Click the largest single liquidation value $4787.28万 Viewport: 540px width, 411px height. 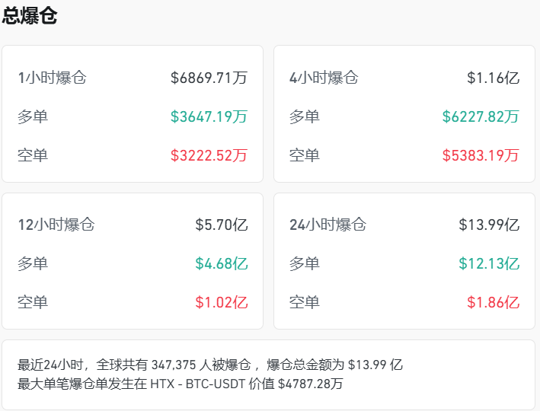[x=310, y=384]
